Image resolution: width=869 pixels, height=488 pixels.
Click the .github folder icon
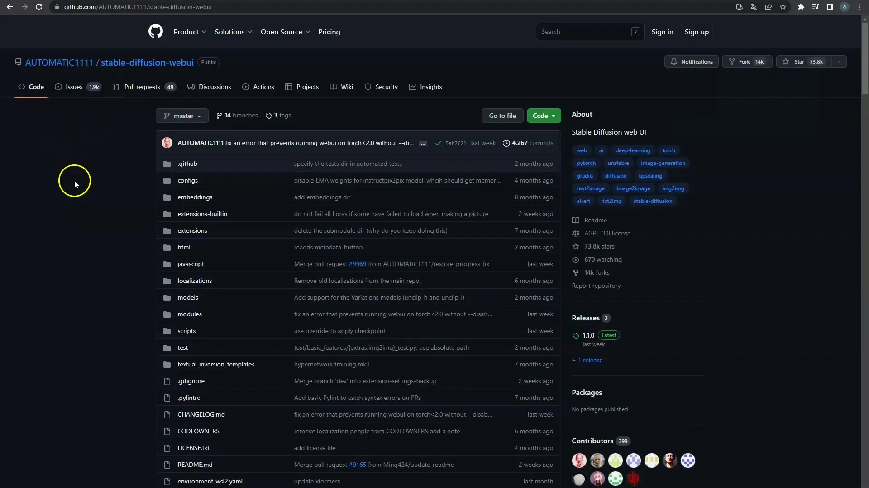167,164
